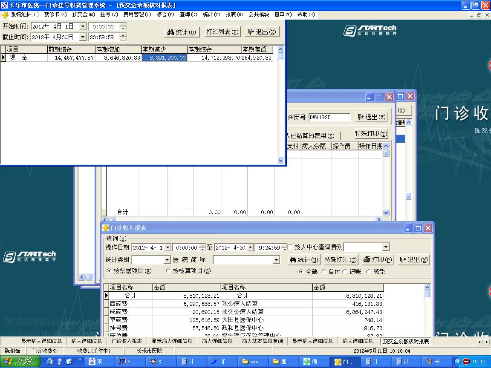Switch to 门诊收入报表 window tab at bottom
The image size is (491, 368).
[127, 341]
